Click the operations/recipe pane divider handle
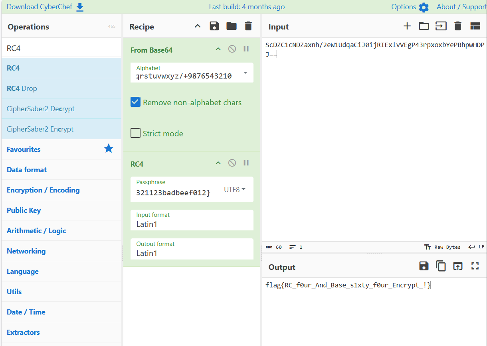The height and width of the screenshot is (346, 487). coord(122,253)
